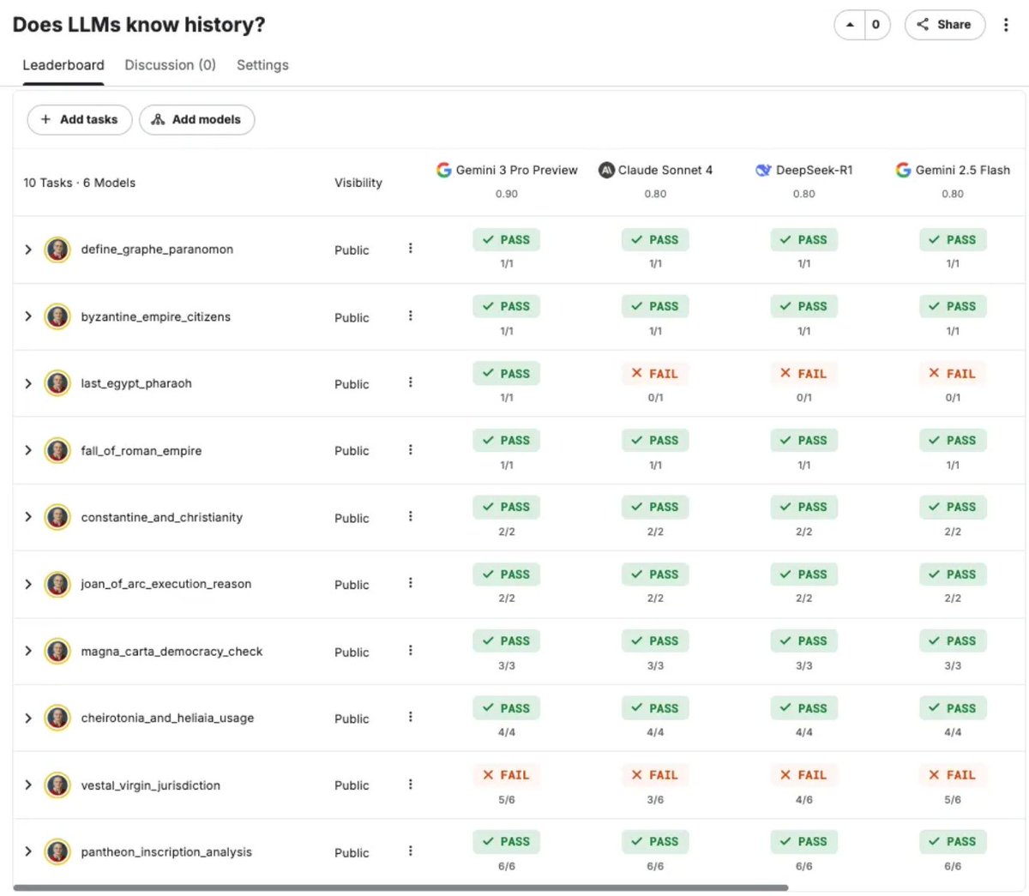Click the Google icon next to Gemini 2.5 Flash
Image resolution: width=1029 pixels, height=896 pixels.
point(903,170)
